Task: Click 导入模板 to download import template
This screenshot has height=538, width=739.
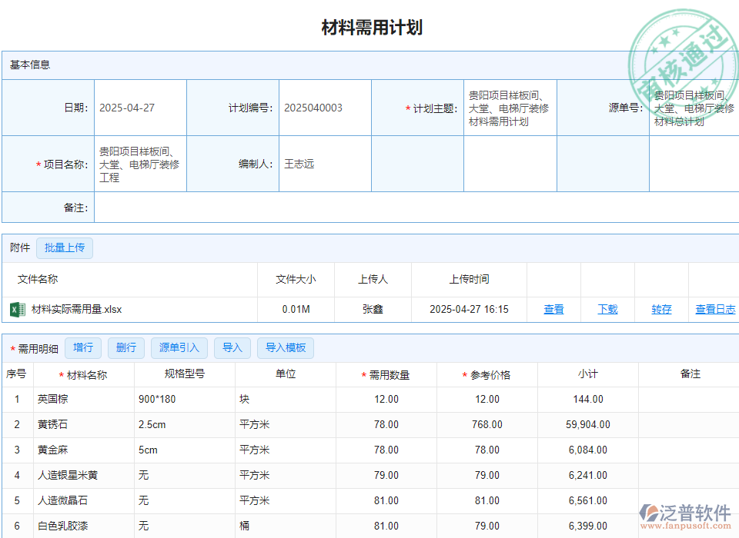Action: click(286, 348)
